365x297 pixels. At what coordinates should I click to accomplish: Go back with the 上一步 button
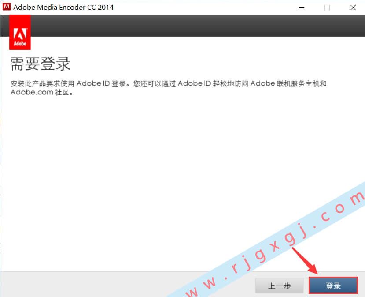279,286
